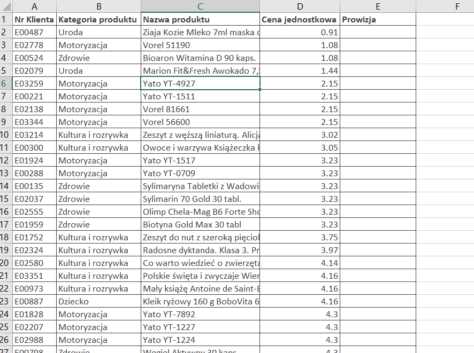Image resolution: width=474 pixels, height=353 pixels.
Task: Select column D header
Action: [x=300, y=6]
